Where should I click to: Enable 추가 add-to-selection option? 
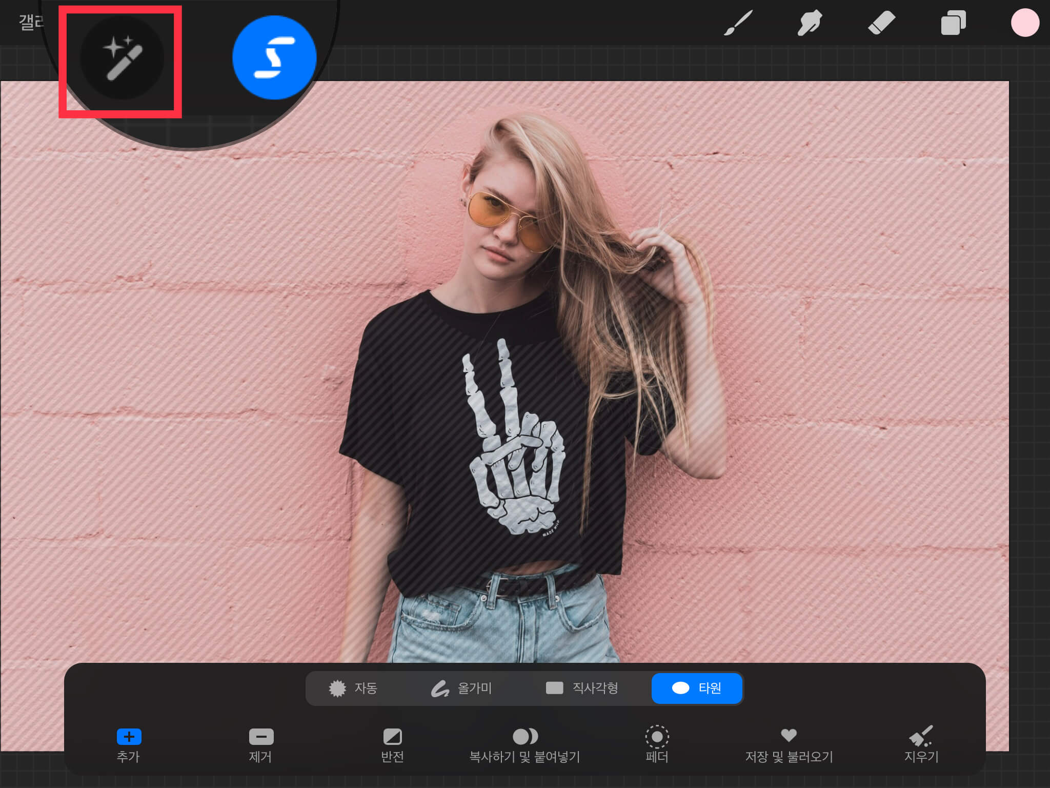(129, 744)
